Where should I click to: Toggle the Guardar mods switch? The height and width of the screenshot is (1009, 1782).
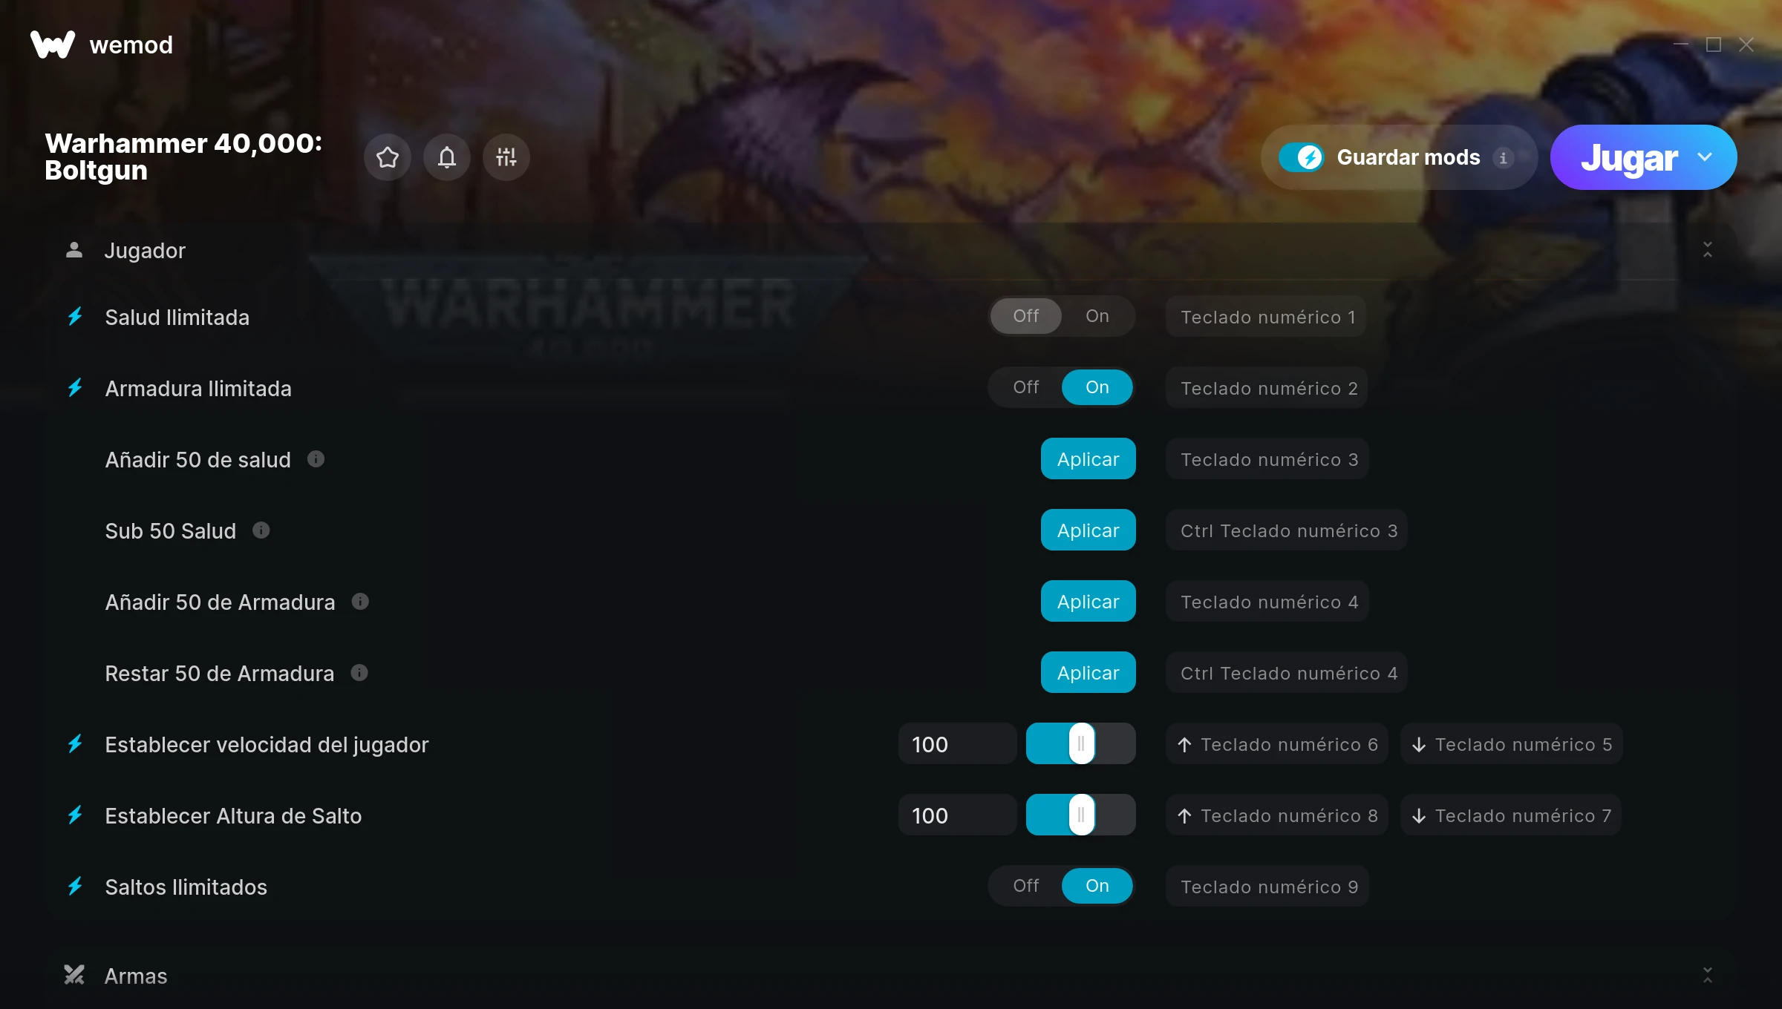pyautogui.click(x=1301, y=157)
